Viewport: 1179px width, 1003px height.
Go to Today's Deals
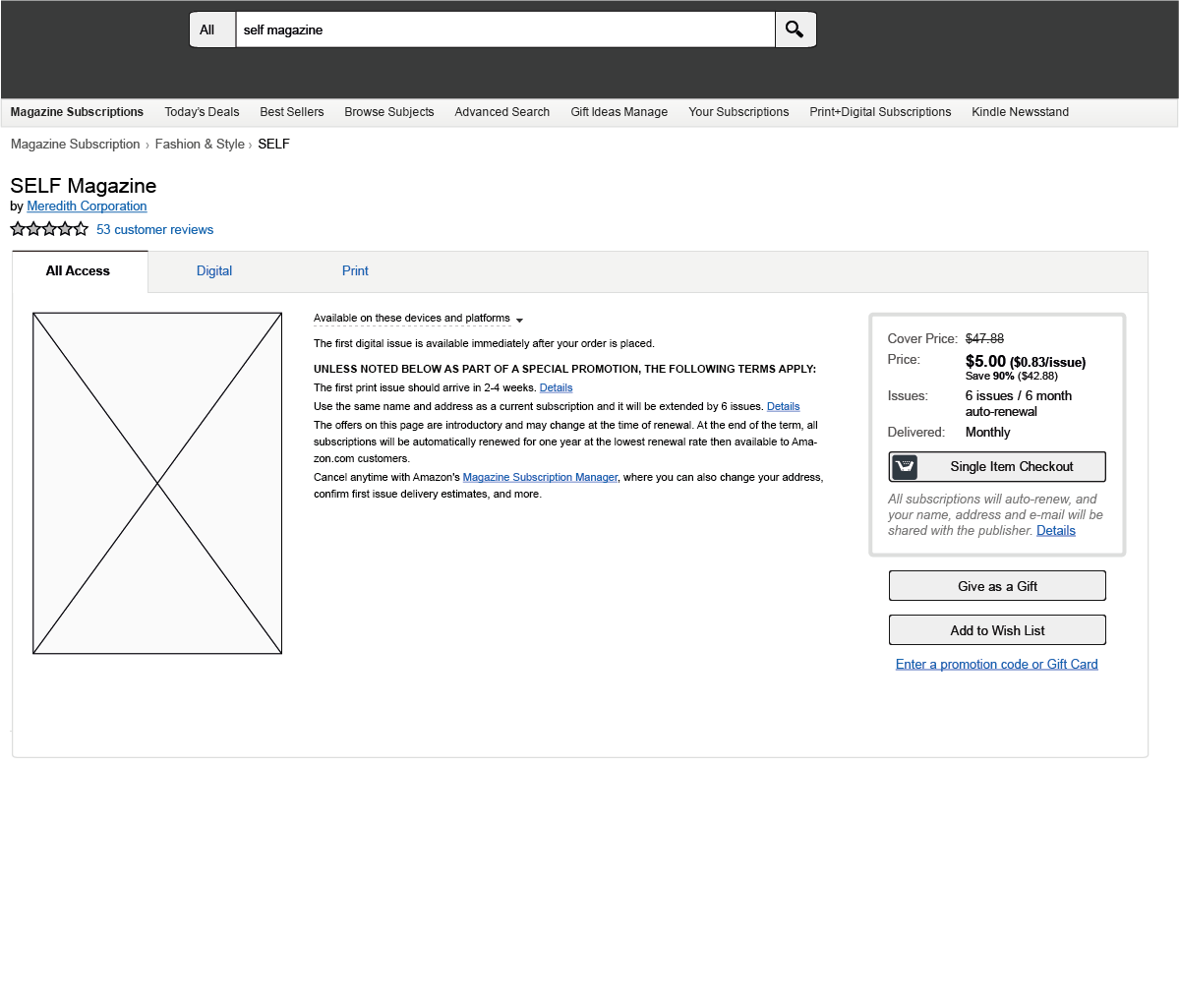(202, 112)
